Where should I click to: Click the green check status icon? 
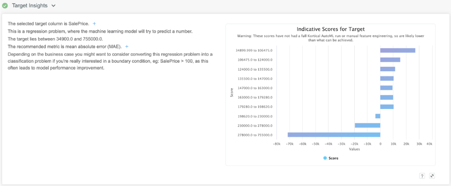5,6
